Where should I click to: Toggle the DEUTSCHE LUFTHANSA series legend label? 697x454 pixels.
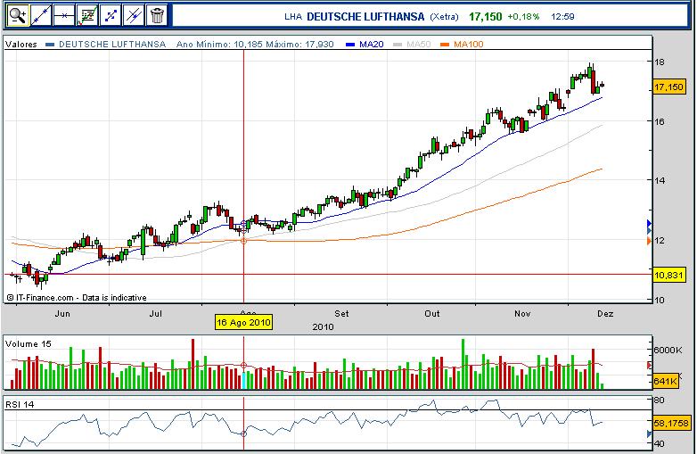click(x=112, y=44)
